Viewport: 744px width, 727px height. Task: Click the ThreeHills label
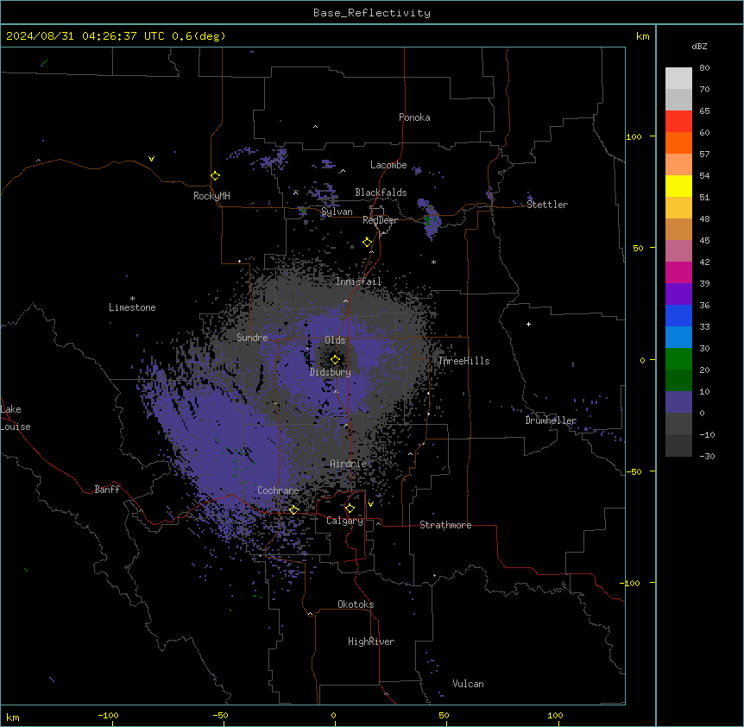pos(464,361)
